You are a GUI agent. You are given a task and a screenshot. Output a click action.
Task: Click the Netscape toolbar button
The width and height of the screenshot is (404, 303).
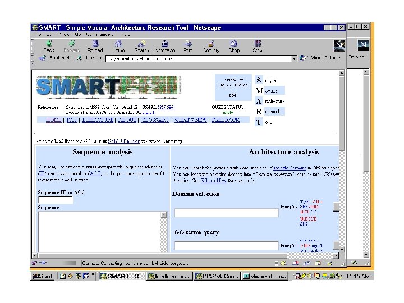point(165,47)
